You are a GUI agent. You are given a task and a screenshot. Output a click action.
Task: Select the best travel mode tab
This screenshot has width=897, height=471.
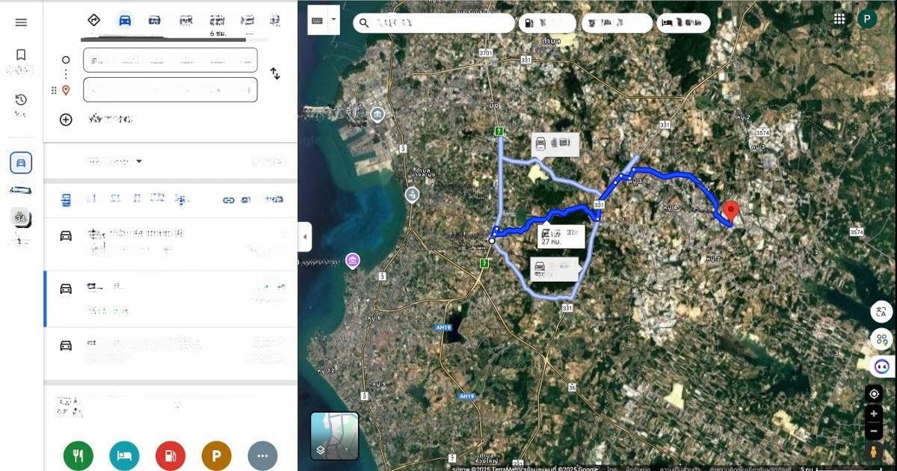click(x=94, y=20)
